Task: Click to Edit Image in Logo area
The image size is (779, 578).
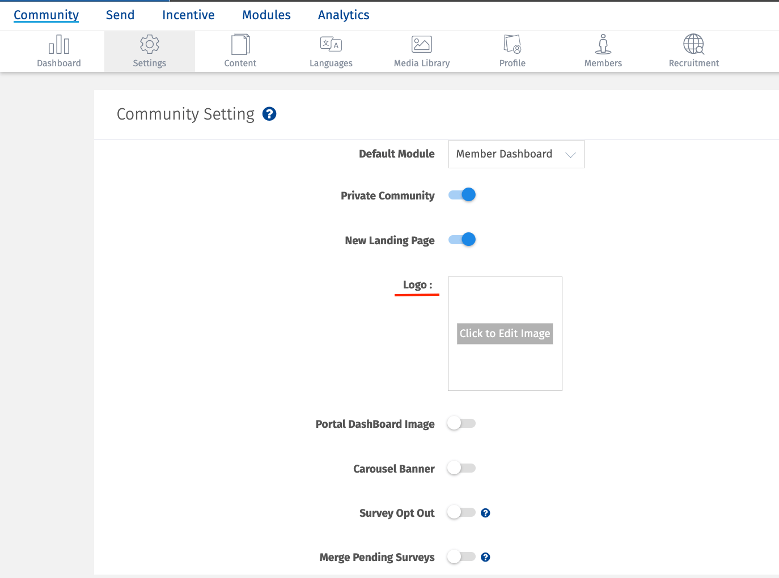Action: [505, 334]
